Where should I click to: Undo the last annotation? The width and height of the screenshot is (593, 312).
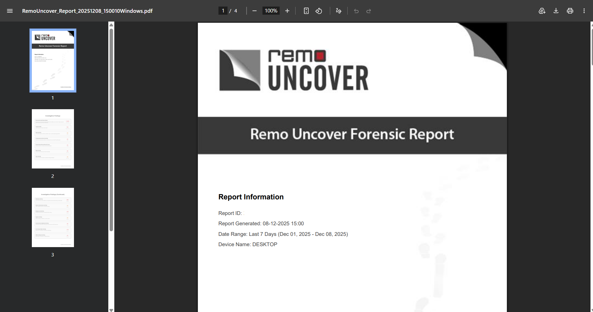point(356,11)
